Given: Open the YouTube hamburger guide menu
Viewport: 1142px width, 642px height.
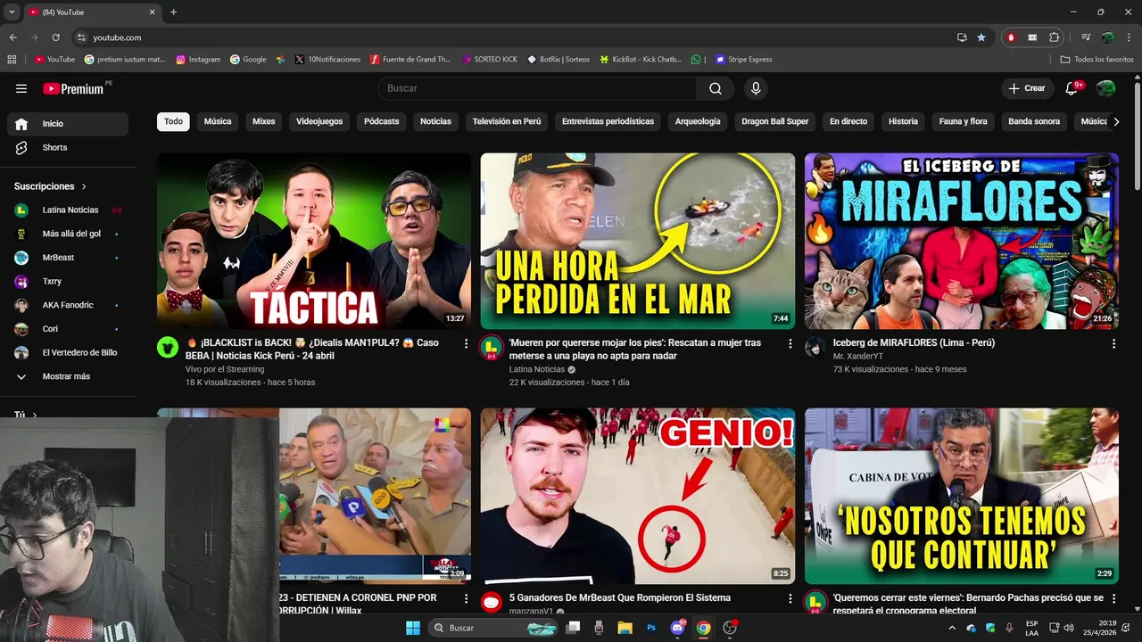Looking at the screenshot, I should click(x=21, y=88).
